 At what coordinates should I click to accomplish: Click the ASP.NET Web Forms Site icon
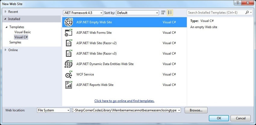(x=69, y=32)
